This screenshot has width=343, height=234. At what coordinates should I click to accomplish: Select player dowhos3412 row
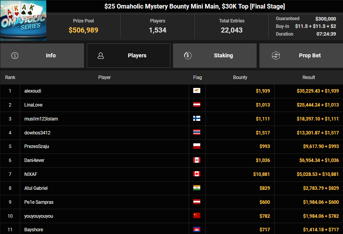(x=37, y=133)
